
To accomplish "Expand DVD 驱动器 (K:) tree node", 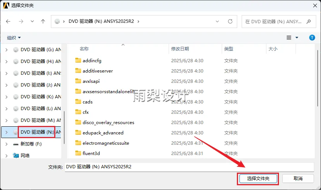I will pos(7,97).
